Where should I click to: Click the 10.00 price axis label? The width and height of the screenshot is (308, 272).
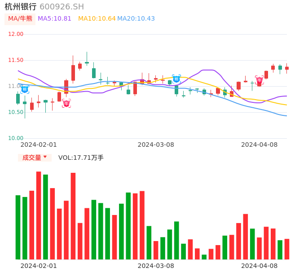[x=16, y=138]
